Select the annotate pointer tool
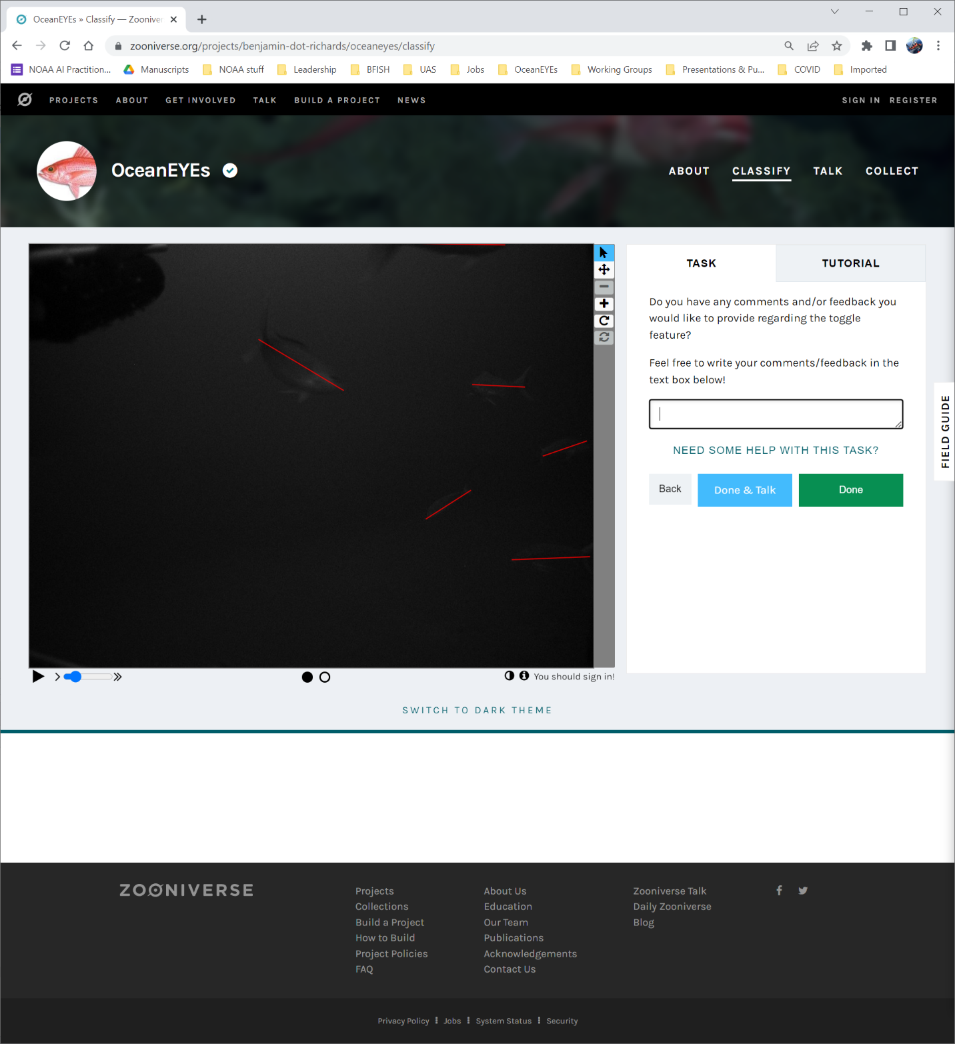This screenshot has width=955, height=1044. pos(604,253)
